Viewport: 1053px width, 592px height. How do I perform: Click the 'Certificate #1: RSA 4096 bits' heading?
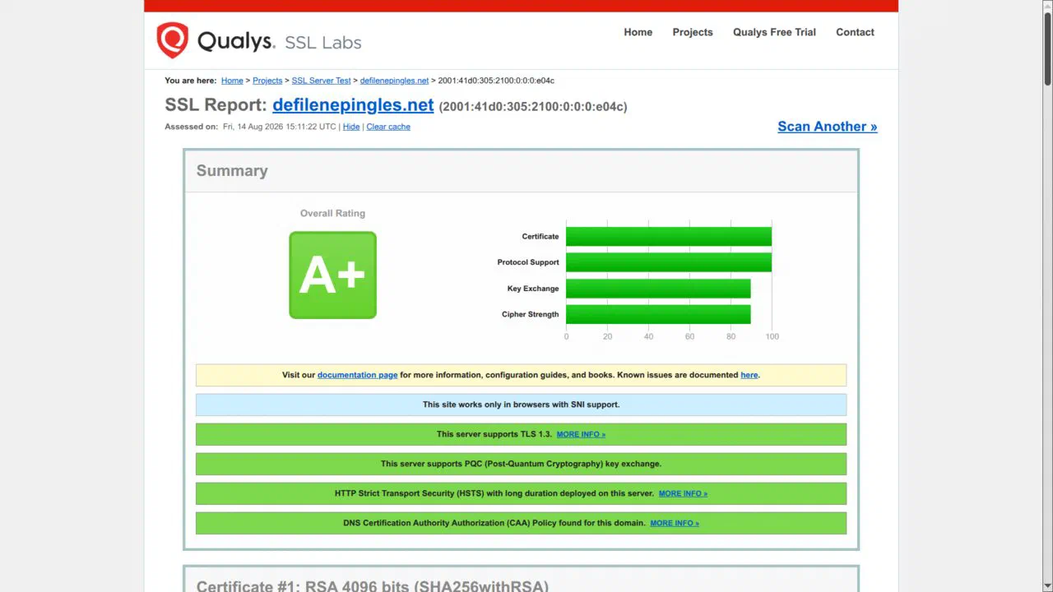372,585
